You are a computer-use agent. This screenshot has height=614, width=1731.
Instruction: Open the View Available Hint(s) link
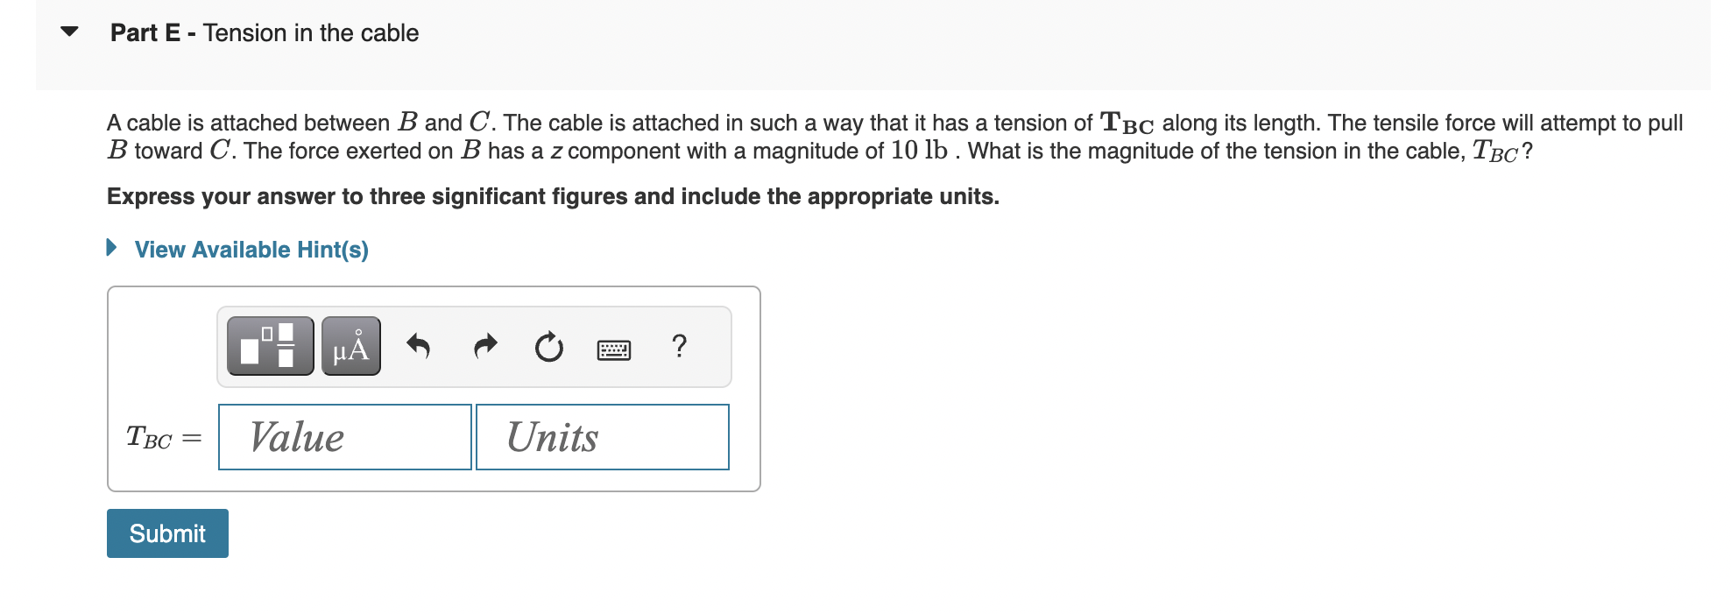click(x=250, y=250)
